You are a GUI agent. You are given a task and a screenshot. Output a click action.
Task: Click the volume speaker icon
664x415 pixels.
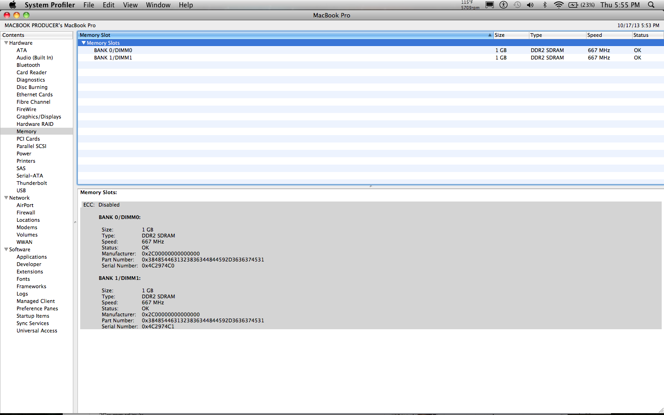pos(530,5)
